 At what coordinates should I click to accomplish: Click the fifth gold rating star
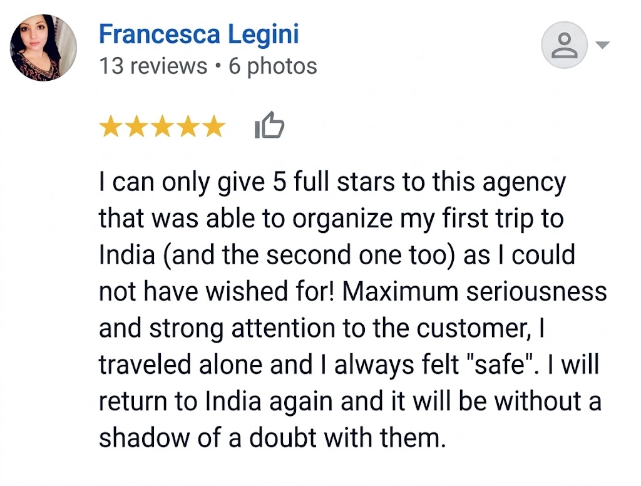[213, 127]
